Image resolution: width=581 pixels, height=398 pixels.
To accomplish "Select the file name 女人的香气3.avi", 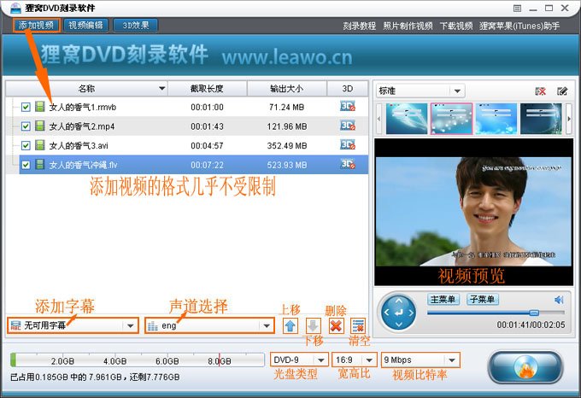I will pos(79,146).
